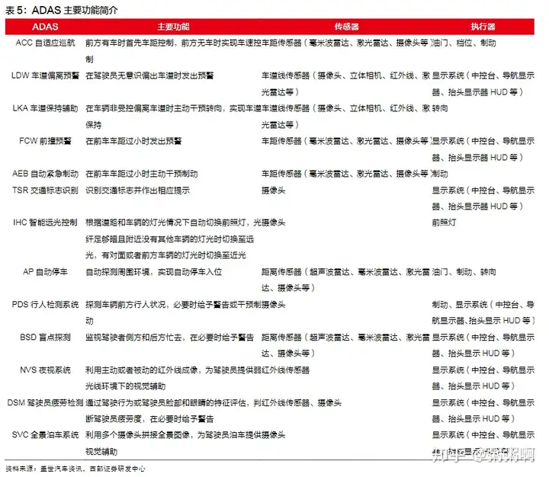Select the 'ACC 自适应巡航' row label
549x477 pixels.
tap(45, 43)
